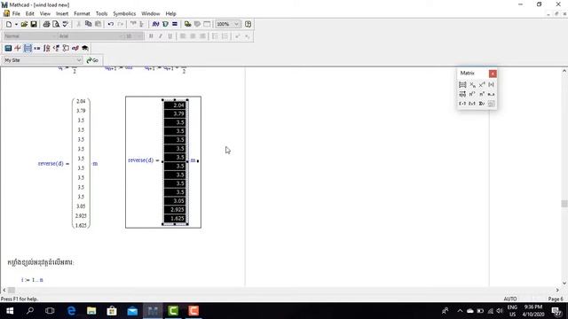Insert Hyperlink using the toolbar icon
This screenshot has width=568, height=319.
[187, 24]
